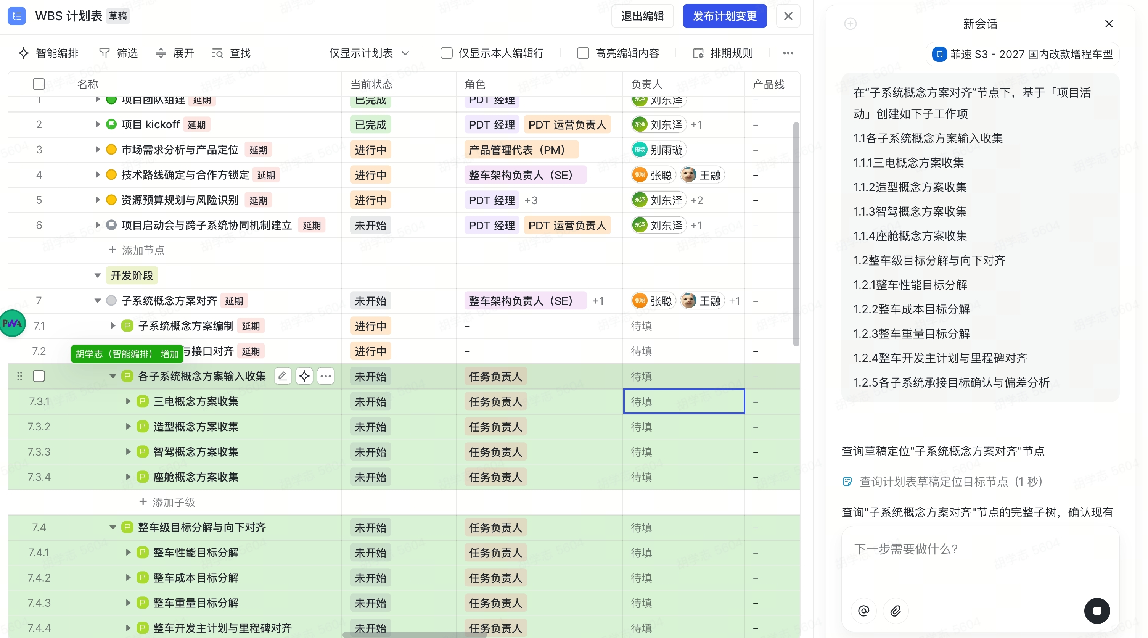
Task: Open 智能编排 smart scheduling tool
Action: pyautogui.click(x=48, y=53)
